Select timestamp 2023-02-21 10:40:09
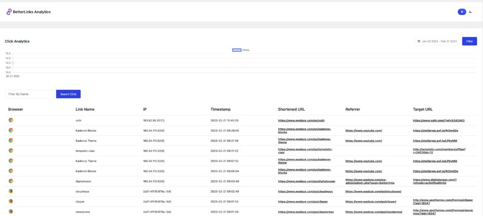Screen dimensions: 483x216 click(x=224, y=120)
